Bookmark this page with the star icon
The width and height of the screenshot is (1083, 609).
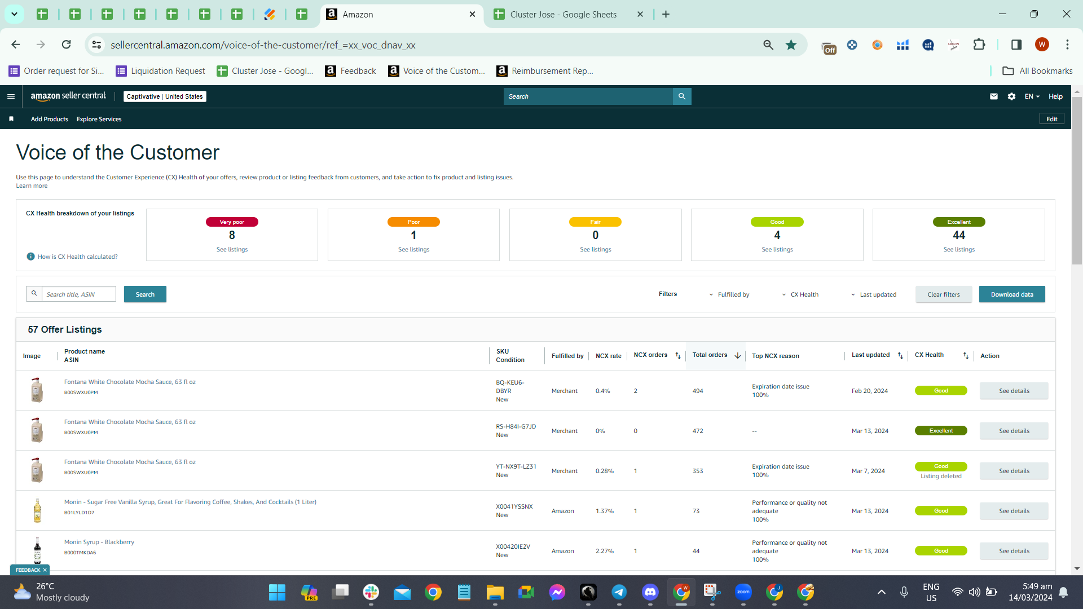coord(791,45)
